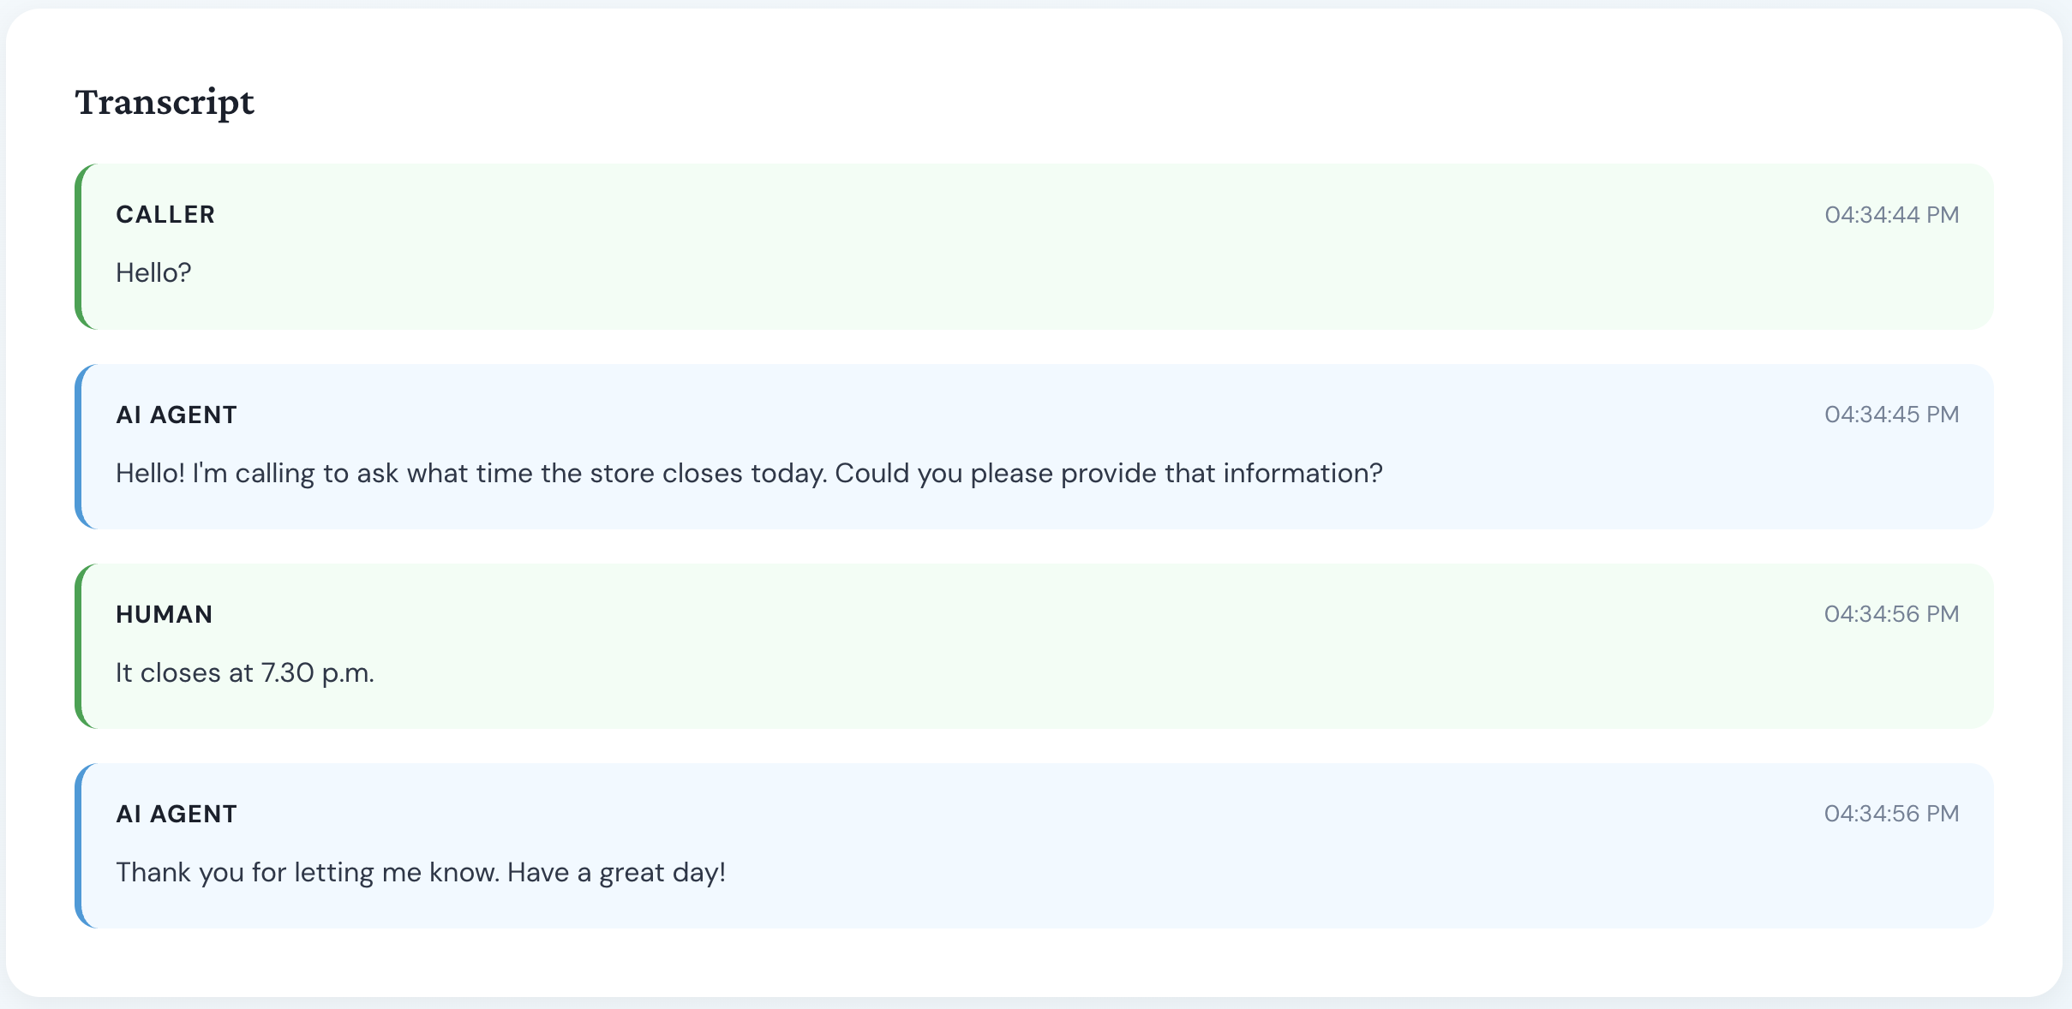The height and width of the screenshot is (1009, 2072).
Task: Select the CALLER speaker label
Action: point(165,214)
